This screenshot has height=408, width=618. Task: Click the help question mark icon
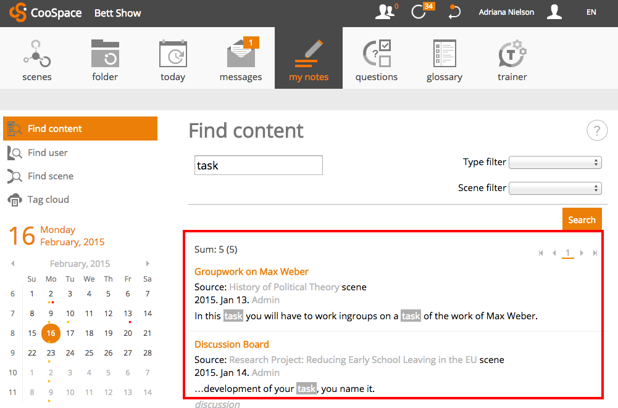click(x=596, y=131)
